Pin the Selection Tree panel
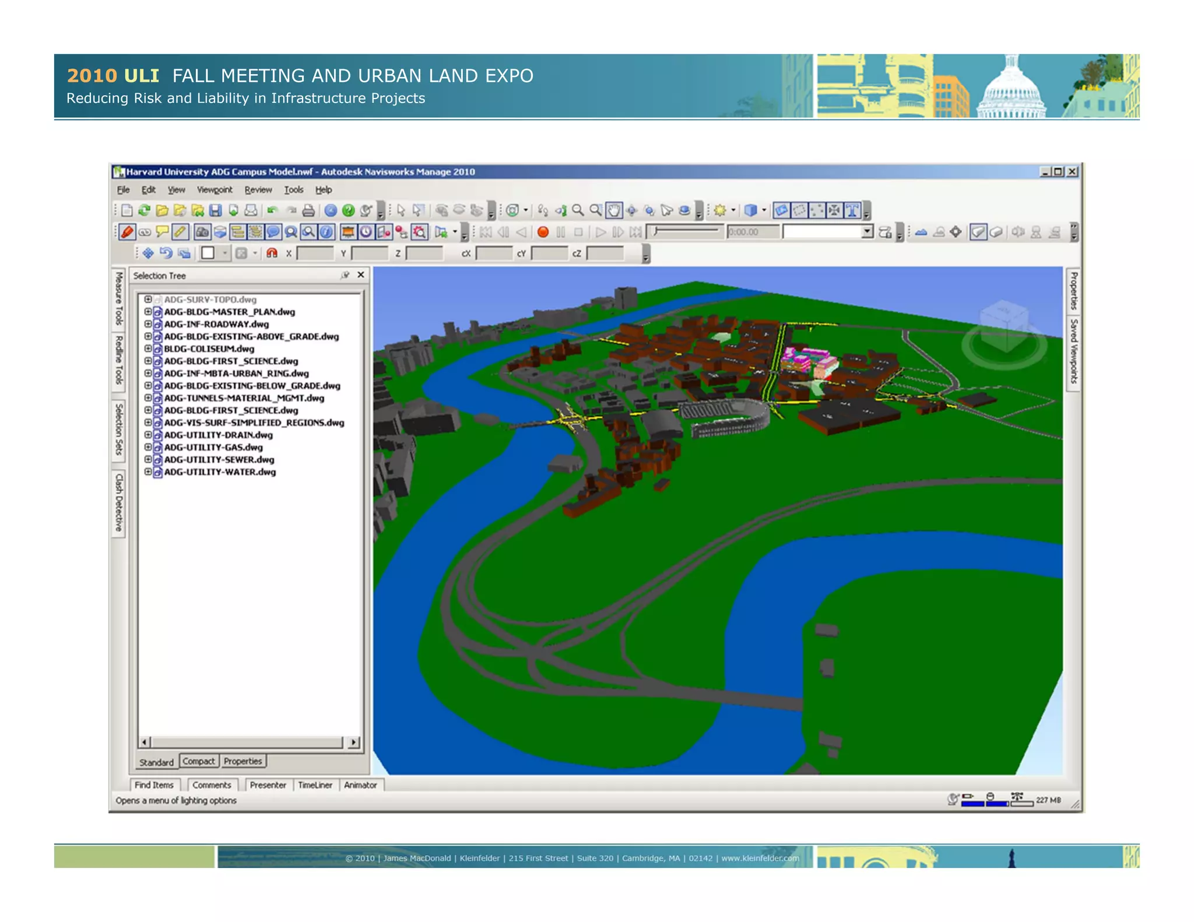The height and width of the screenshot is (922, 1194). (x=345, y=275)
